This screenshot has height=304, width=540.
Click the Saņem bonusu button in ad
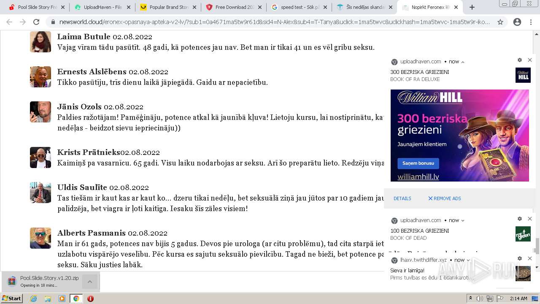[418, 163]
